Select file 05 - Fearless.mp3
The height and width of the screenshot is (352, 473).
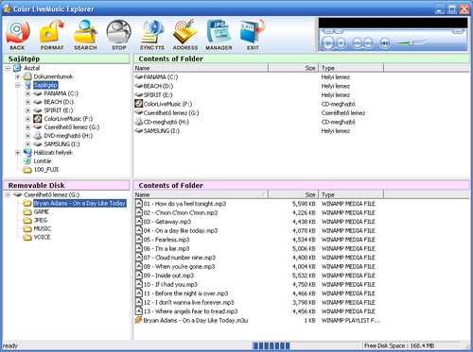pos(166,240)
